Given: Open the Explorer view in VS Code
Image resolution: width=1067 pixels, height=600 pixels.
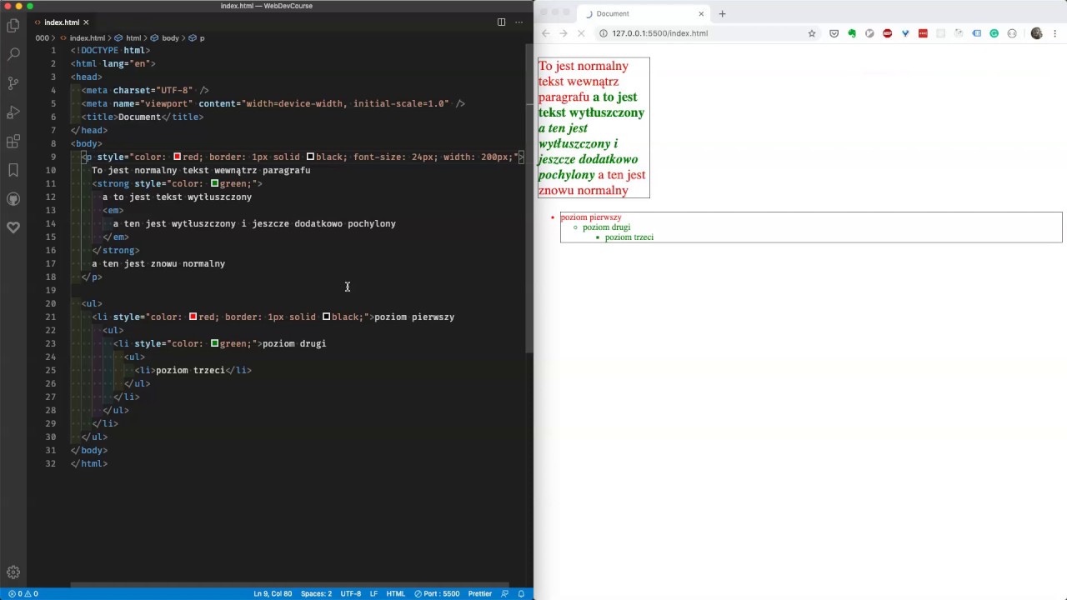Looking at the screenshot, I should click(x=13, y=26).
